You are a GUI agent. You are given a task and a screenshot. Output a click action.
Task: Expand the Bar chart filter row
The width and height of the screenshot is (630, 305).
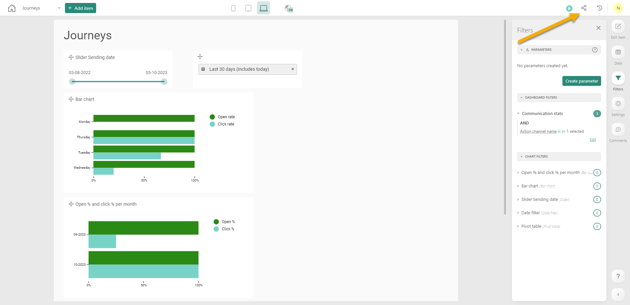coord(529,186)
